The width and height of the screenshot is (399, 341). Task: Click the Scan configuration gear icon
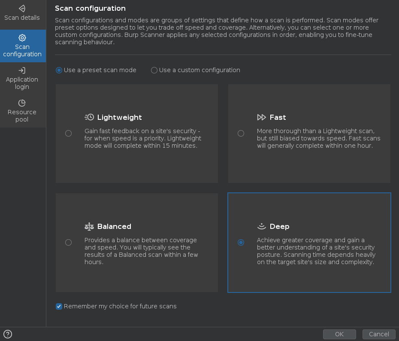pyautogui.click(x=22, y=38)
